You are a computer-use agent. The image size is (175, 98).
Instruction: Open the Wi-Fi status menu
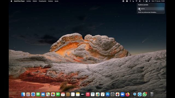[136, 1]
